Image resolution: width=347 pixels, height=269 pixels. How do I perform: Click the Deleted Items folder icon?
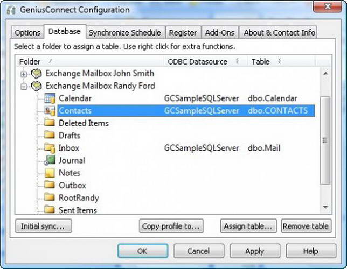click(x=50, y=123)
